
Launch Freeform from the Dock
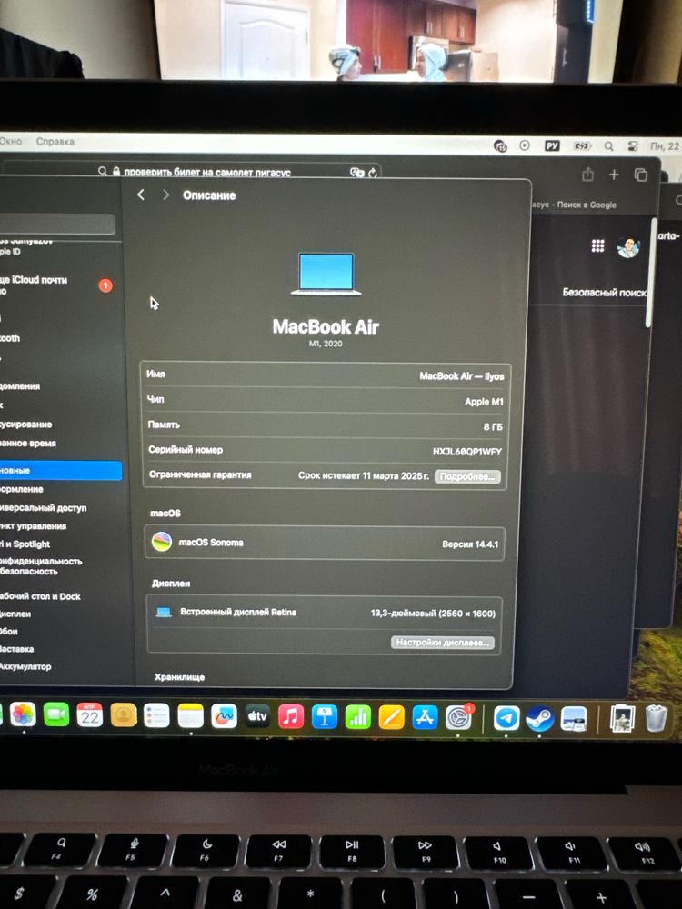tap(224, 716)
